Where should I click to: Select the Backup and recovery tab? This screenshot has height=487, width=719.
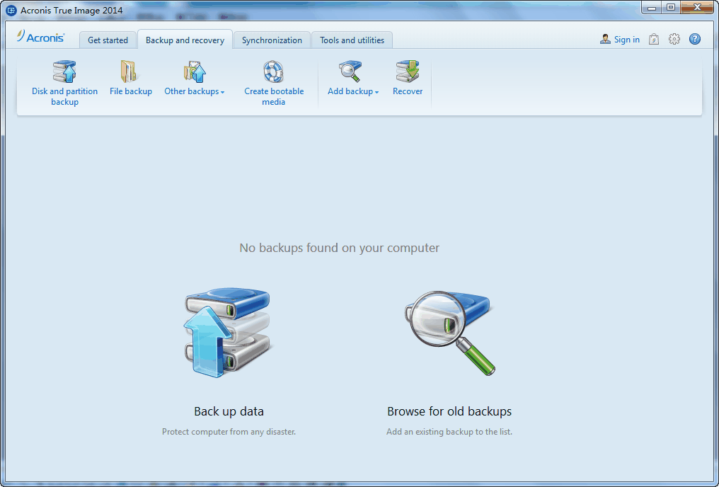(x=185, y=40)
